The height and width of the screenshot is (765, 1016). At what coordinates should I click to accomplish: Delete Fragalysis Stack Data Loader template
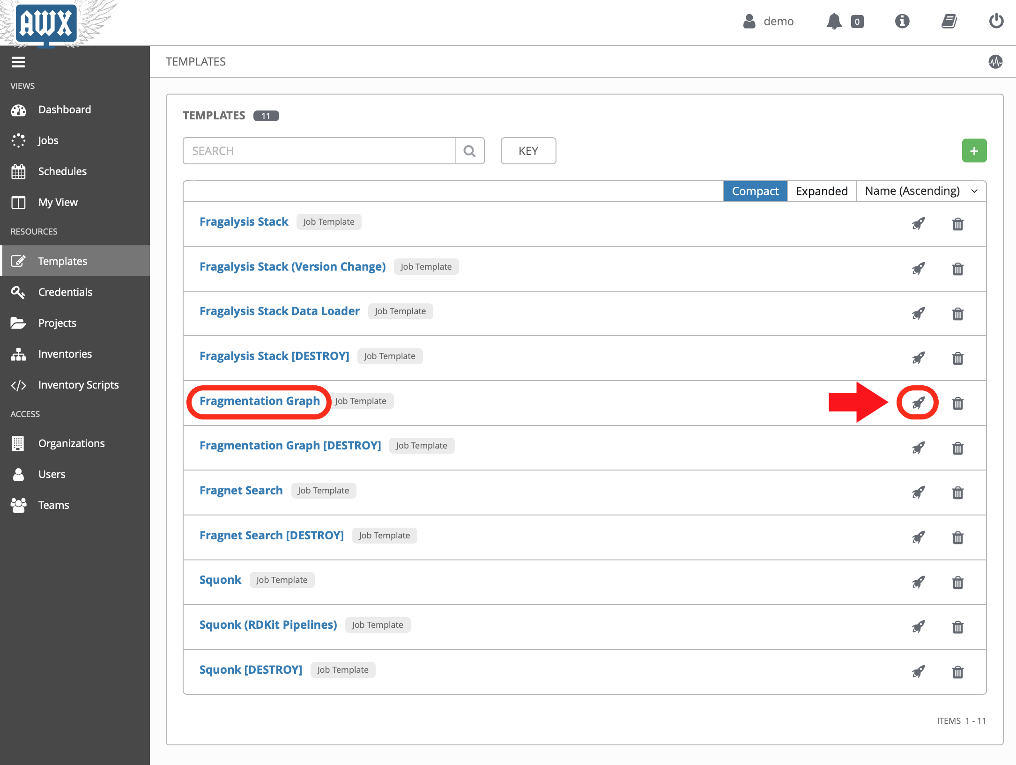(x=958, y=313)
